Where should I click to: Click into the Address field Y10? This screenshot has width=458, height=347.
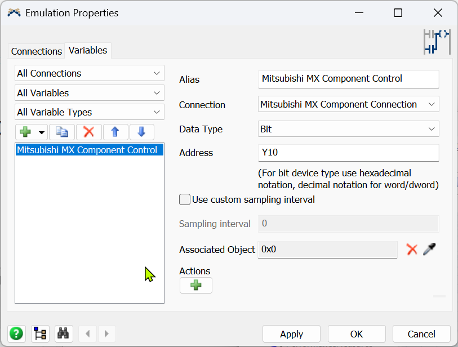(348, 153)
